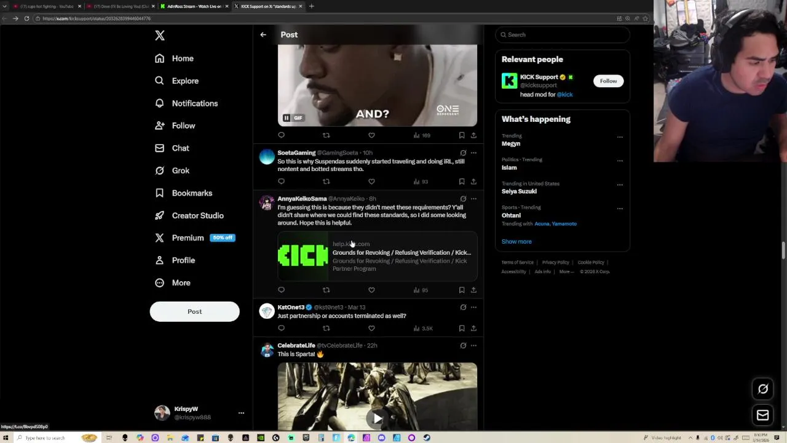Open more options on AnnyaKeikoSama's post
787x443 pixels.
[473, 199]
